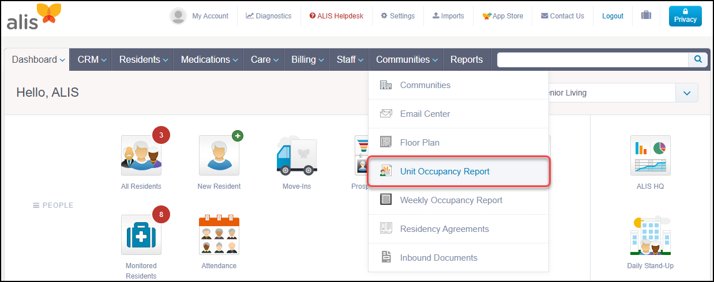Select Inbound Documents menu item
Viewport: 714px width, 282px height.
(x=459, y=258)
